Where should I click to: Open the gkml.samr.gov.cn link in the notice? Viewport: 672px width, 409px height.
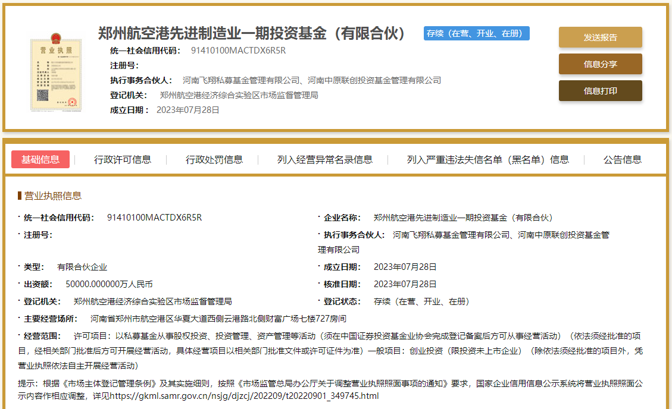tap(244, 396)
